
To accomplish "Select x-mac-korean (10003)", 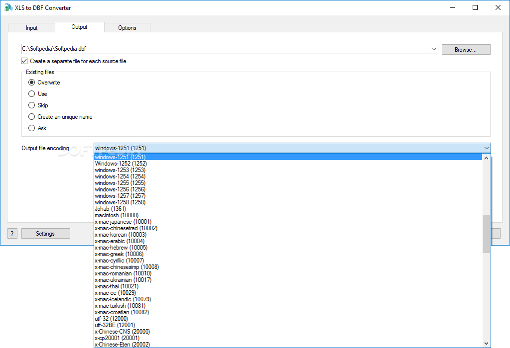I will pos(288,235).
